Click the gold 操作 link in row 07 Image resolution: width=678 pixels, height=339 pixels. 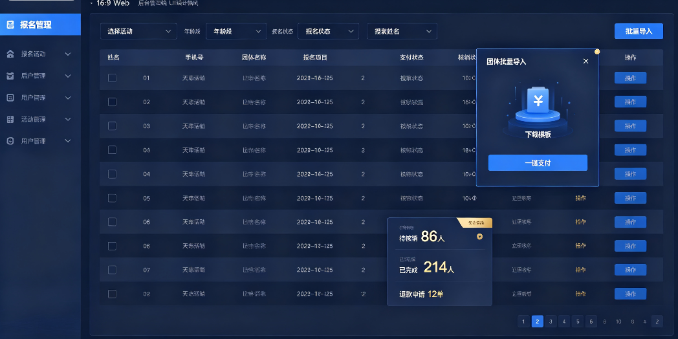(x=581, y=270)
